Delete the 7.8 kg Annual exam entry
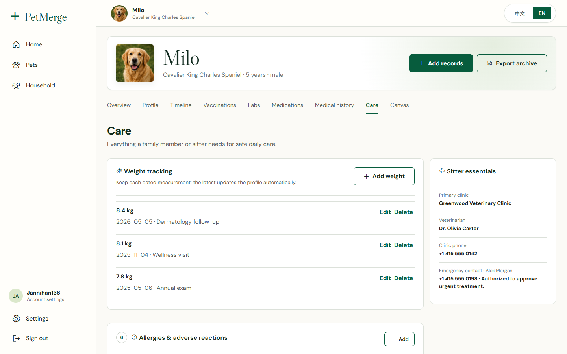 [x=404, y=278]
